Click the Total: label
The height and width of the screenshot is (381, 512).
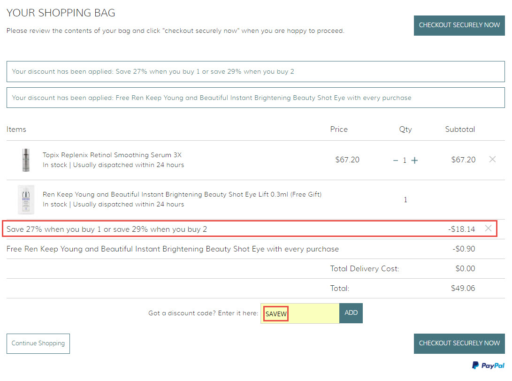340,288
